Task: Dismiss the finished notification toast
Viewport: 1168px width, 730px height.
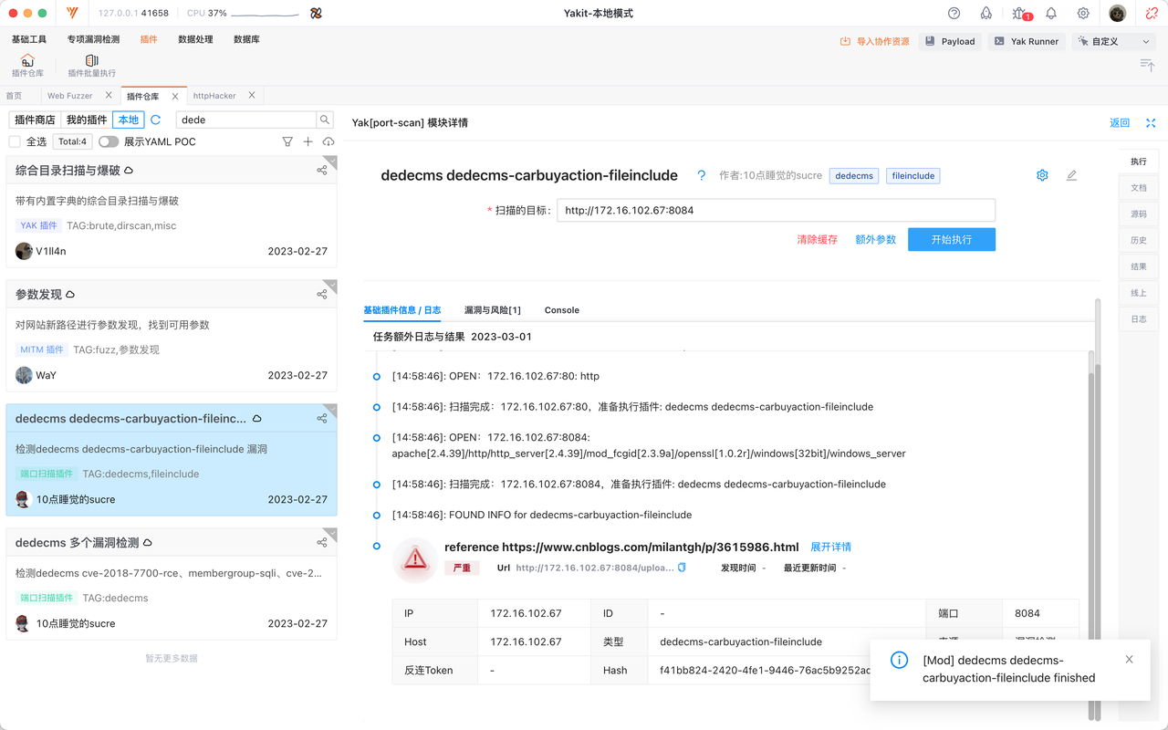Action: (1129, 659)
